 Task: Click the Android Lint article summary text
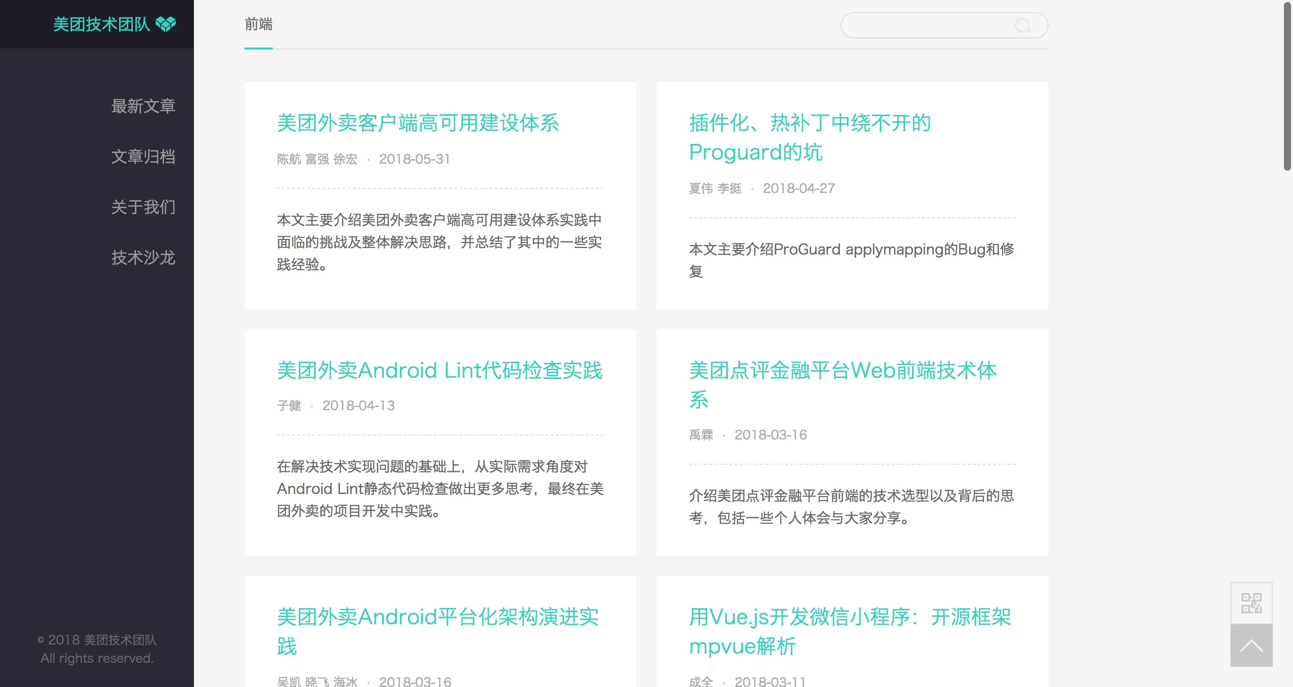tap(439, 488)
